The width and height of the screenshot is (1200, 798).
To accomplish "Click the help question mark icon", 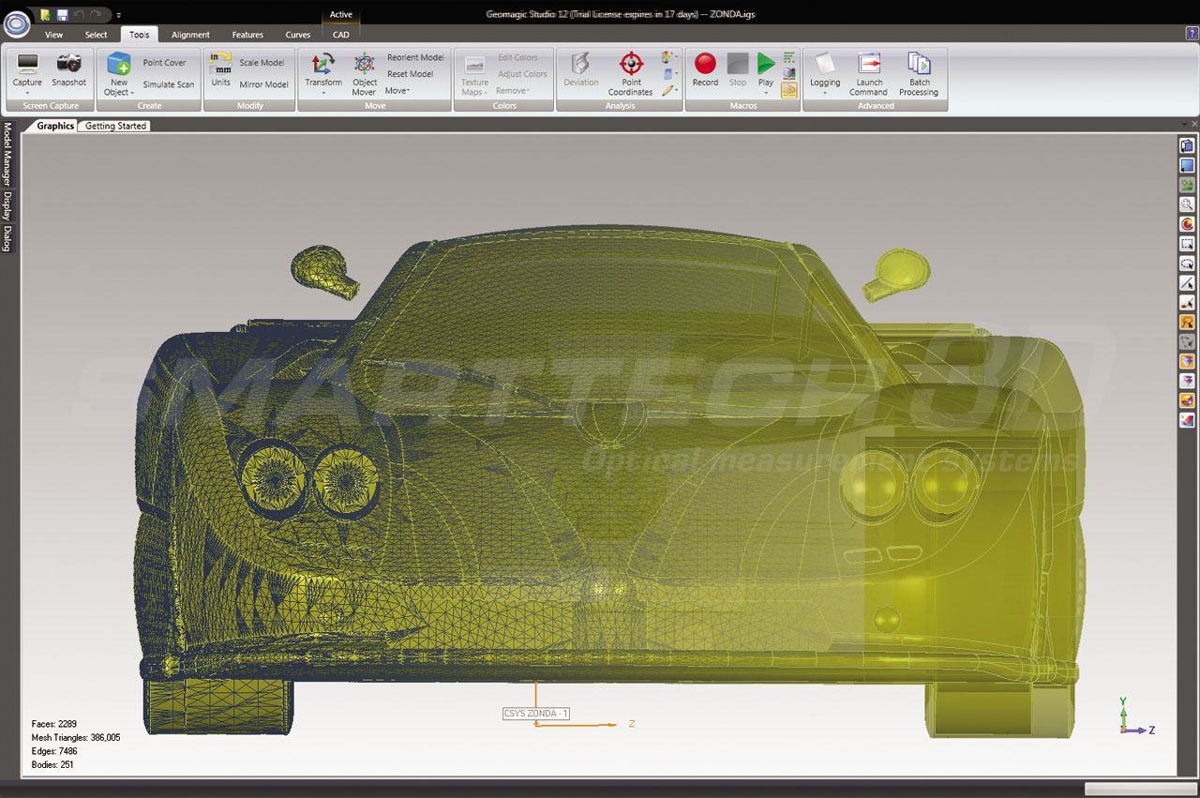I will tap(1192, 33).
